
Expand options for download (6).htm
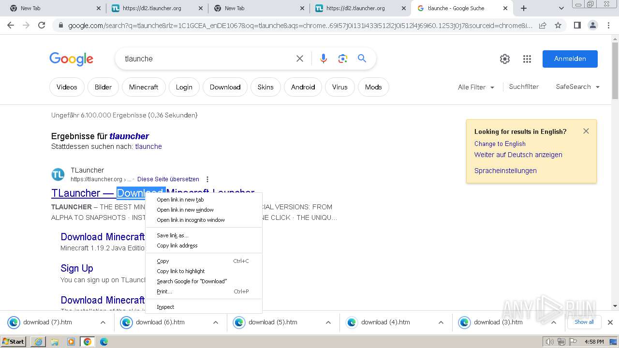pos(216,322)
